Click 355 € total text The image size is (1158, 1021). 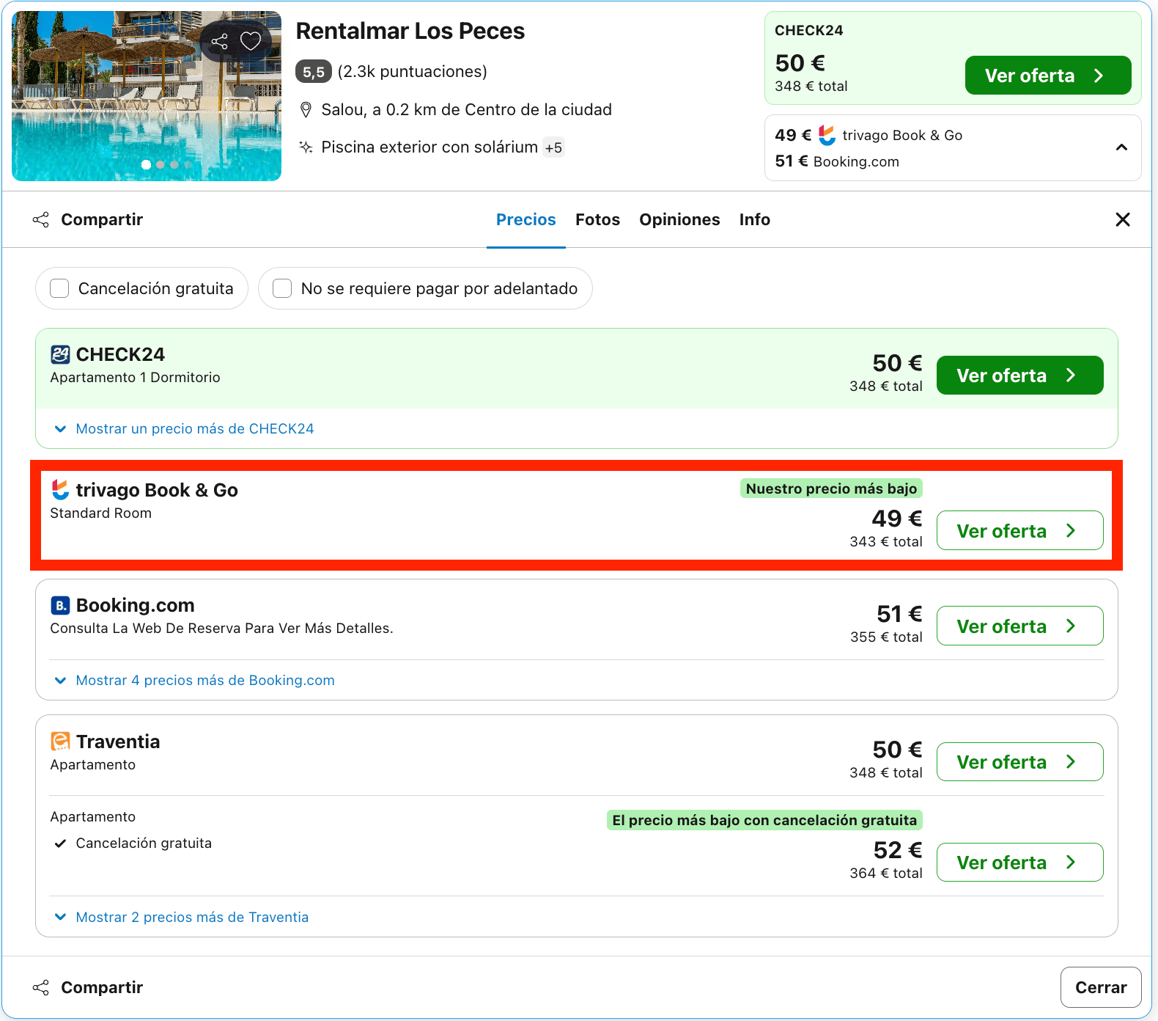tap(886, 637)
